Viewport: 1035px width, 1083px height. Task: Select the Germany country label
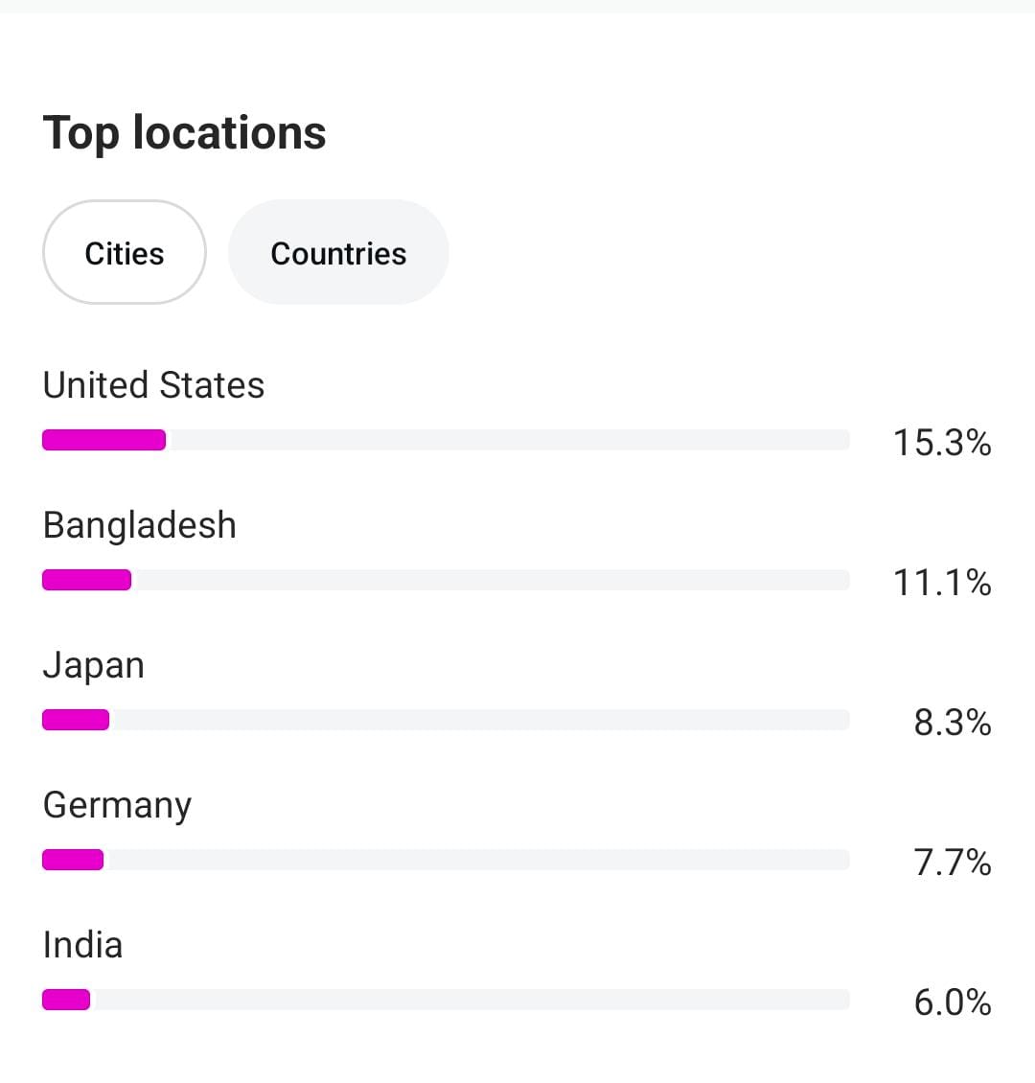point(117,805)
